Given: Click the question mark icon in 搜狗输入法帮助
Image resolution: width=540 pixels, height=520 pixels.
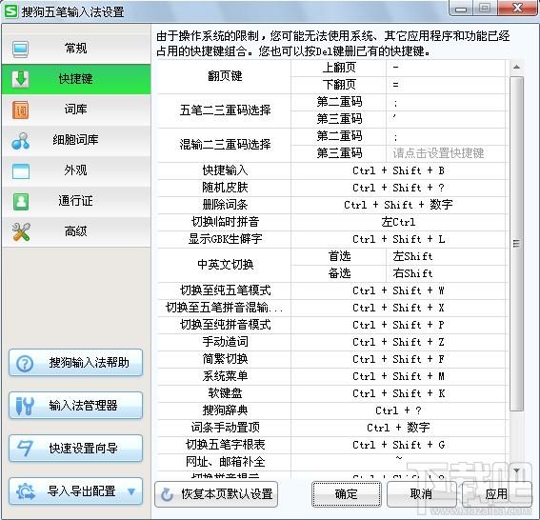Looking at the screenshot, I should click(25, 363).
